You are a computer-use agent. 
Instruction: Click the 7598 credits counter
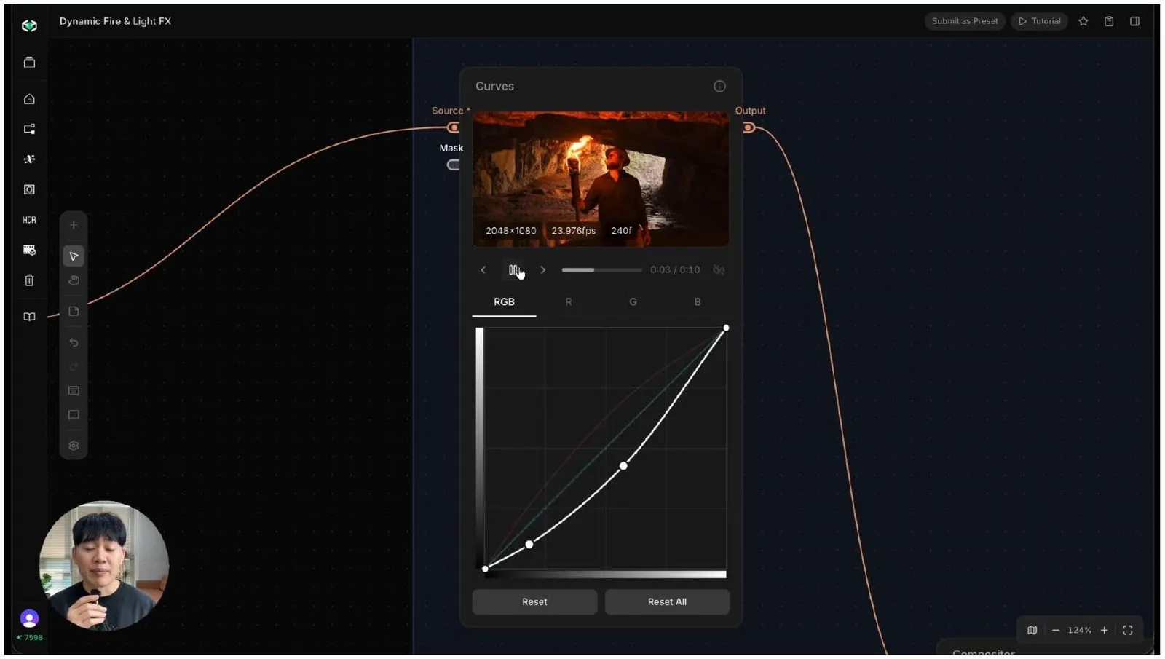[30, 638]
